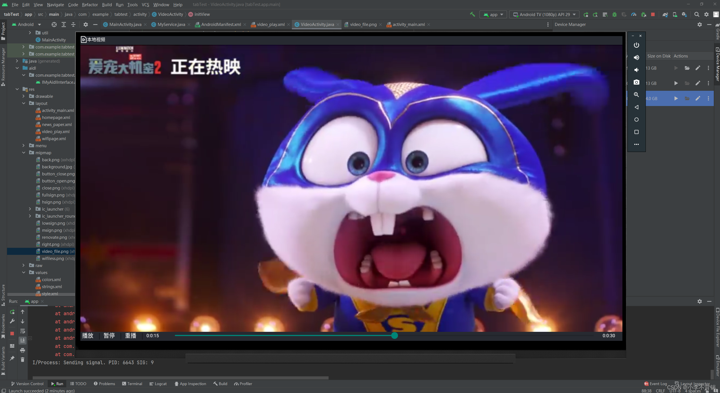The width and height of the screenshot is (720, 393).
Task: Toggle scroll to end in Run console
Action: [x=23, y=341]
